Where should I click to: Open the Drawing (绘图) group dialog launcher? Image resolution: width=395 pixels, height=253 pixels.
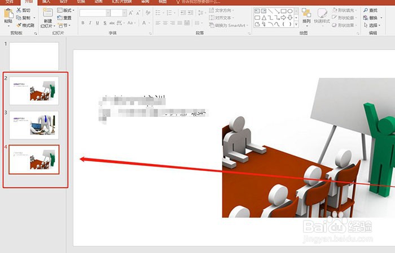point(358,33)
